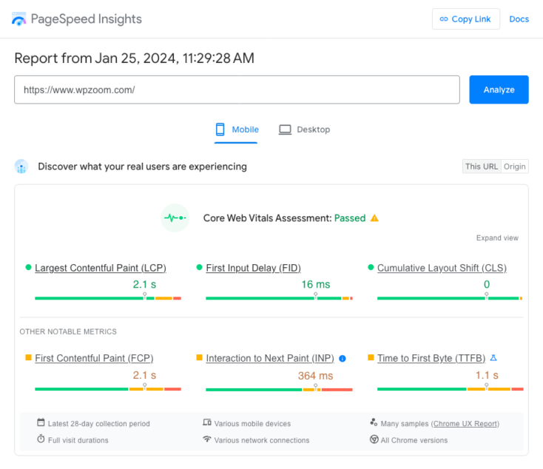Screen dimensions: 543x469
Task: Click the '364 ms' INP value
Action: click(315, 376)
